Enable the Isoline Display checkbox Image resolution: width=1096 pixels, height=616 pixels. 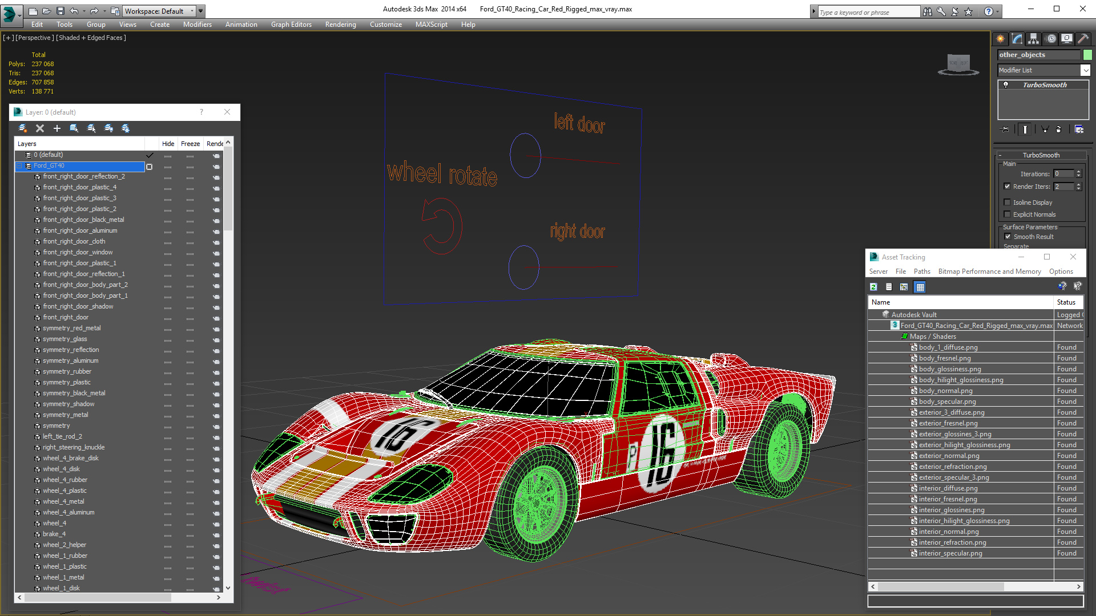[x=1008, y=202]
